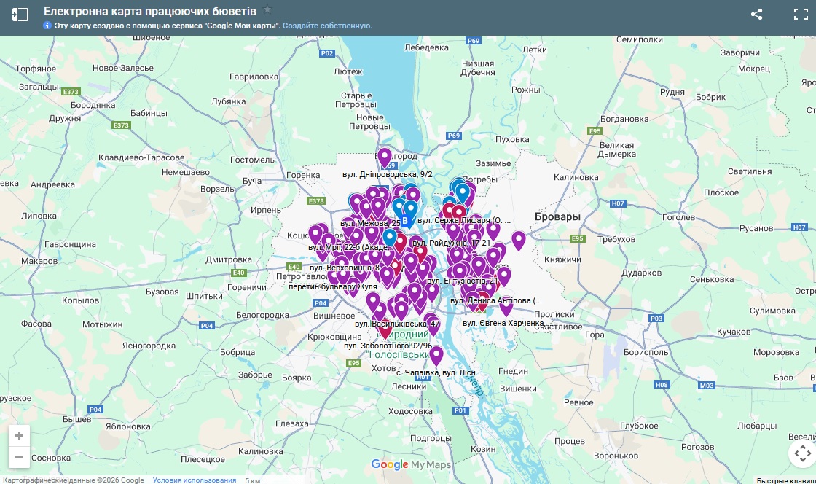
Task: Open the "Условия использования" terms link
Action: pos(195,480)
